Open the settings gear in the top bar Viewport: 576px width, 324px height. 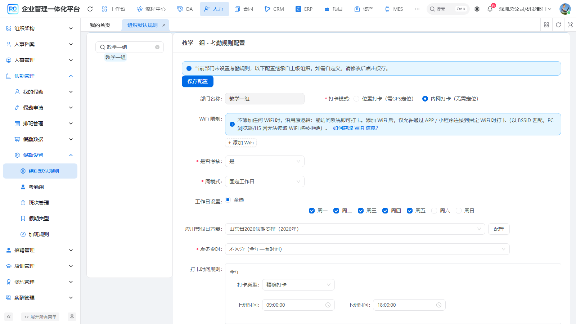pyautogui.click(x=477, y=9)
